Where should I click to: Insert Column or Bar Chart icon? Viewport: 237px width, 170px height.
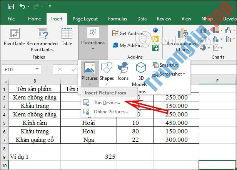tap(204, 30)
